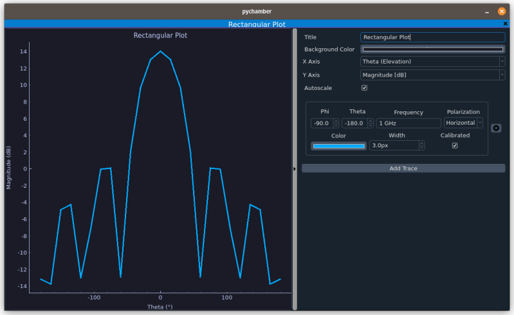Collapse settings panel via splitter arrow
This screenshot has width=514, height=315.
[295, 169]
